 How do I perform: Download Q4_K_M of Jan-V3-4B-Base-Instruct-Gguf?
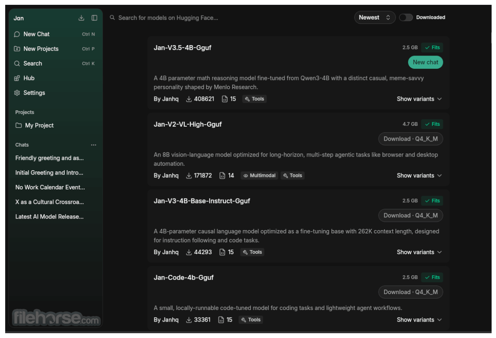pyautogui.click(x=411, y=216)
